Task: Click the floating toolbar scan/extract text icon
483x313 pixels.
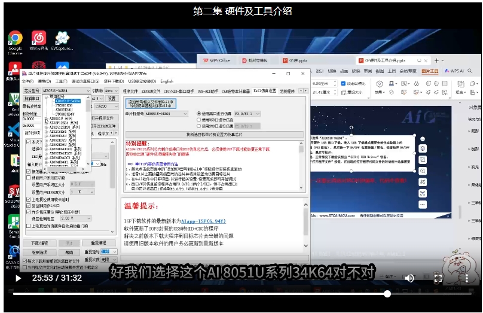Action: [423, 193]
